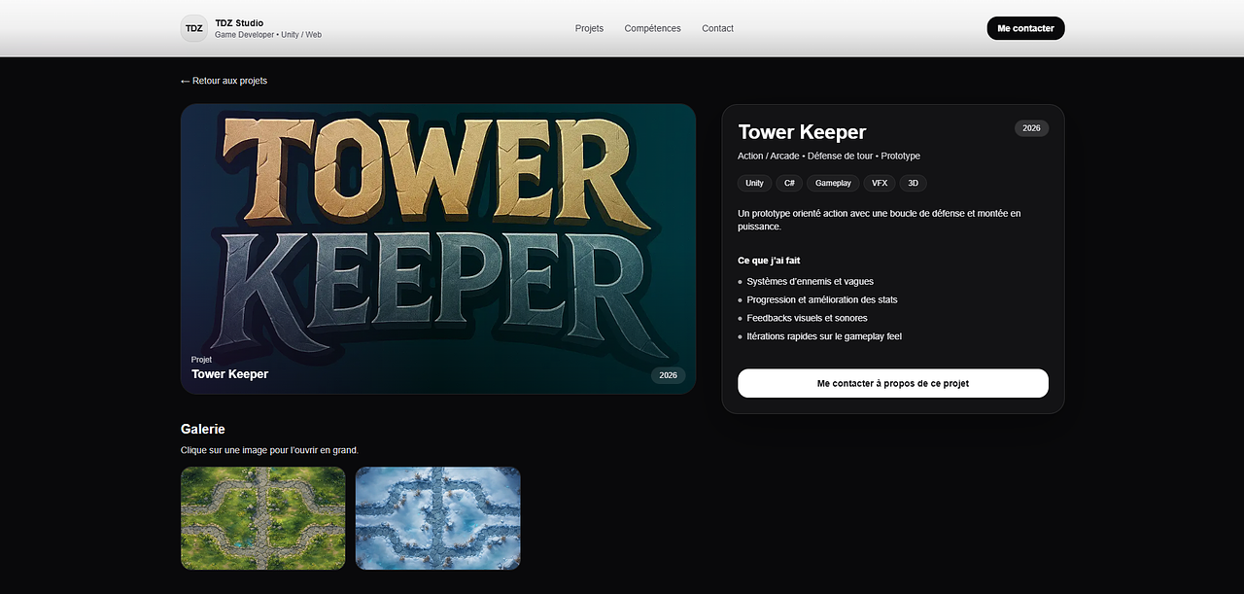Click the 2026 badge on the banner image
This screenshot has height=594, width=1244.
click(668, 374)
